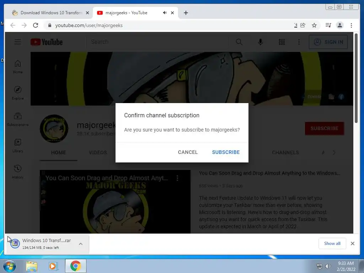Click Show all downloads

[332, 243]
